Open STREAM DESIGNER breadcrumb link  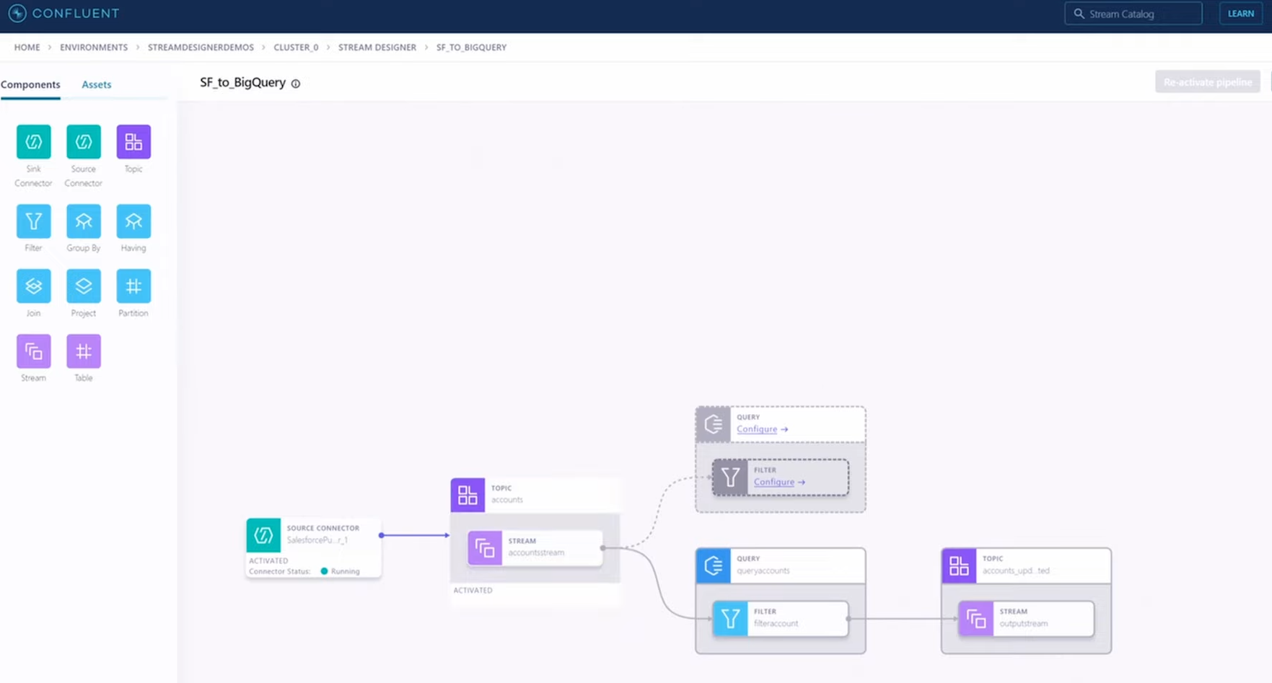point(377,48)
